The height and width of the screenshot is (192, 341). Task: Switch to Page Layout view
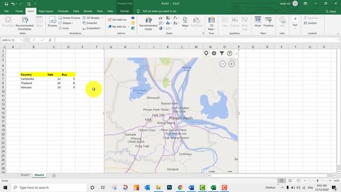click(x=290, y=181)
